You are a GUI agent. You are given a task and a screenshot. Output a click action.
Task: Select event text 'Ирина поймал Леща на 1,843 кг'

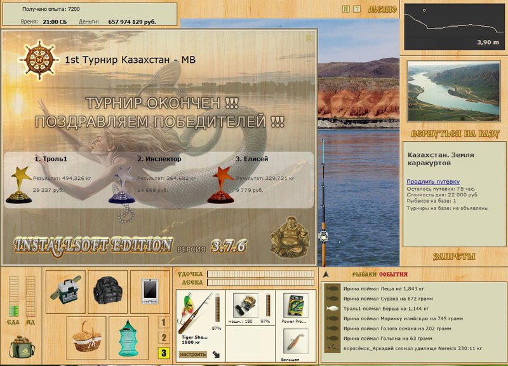384,288
